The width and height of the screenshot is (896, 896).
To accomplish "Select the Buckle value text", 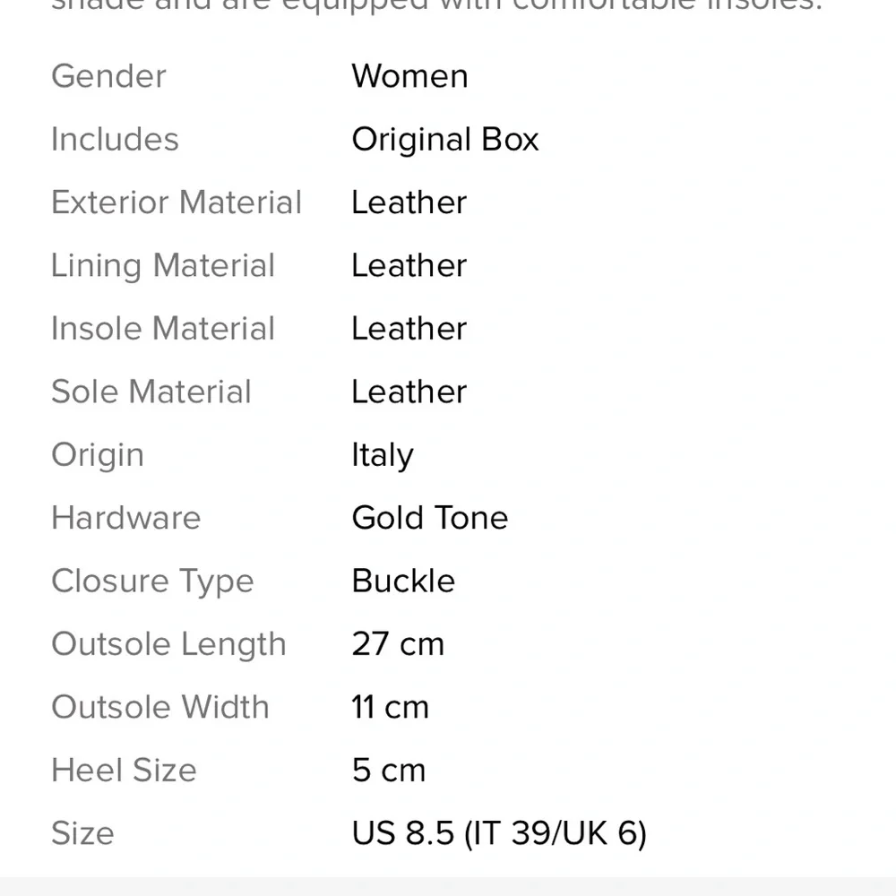I will 403,581.
